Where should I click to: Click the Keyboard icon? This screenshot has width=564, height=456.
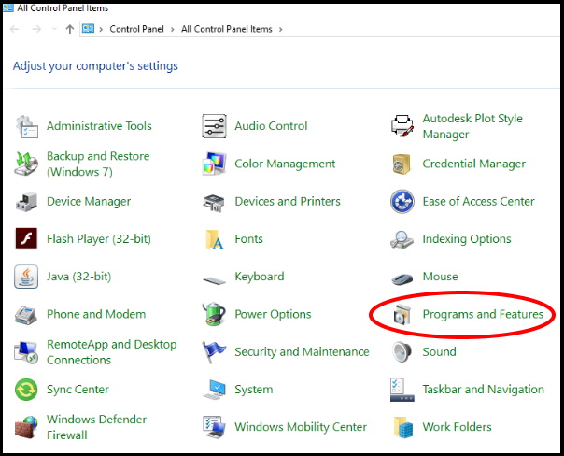click(214, 279)
